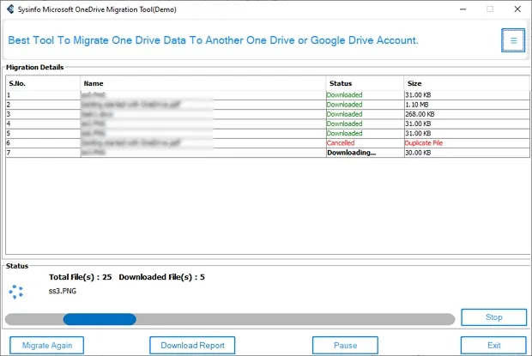Select the 1.10 MB size cell

(x=419, y=105)
